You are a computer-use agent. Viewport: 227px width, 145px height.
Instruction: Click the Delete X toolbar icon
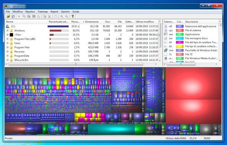(49, 16)
